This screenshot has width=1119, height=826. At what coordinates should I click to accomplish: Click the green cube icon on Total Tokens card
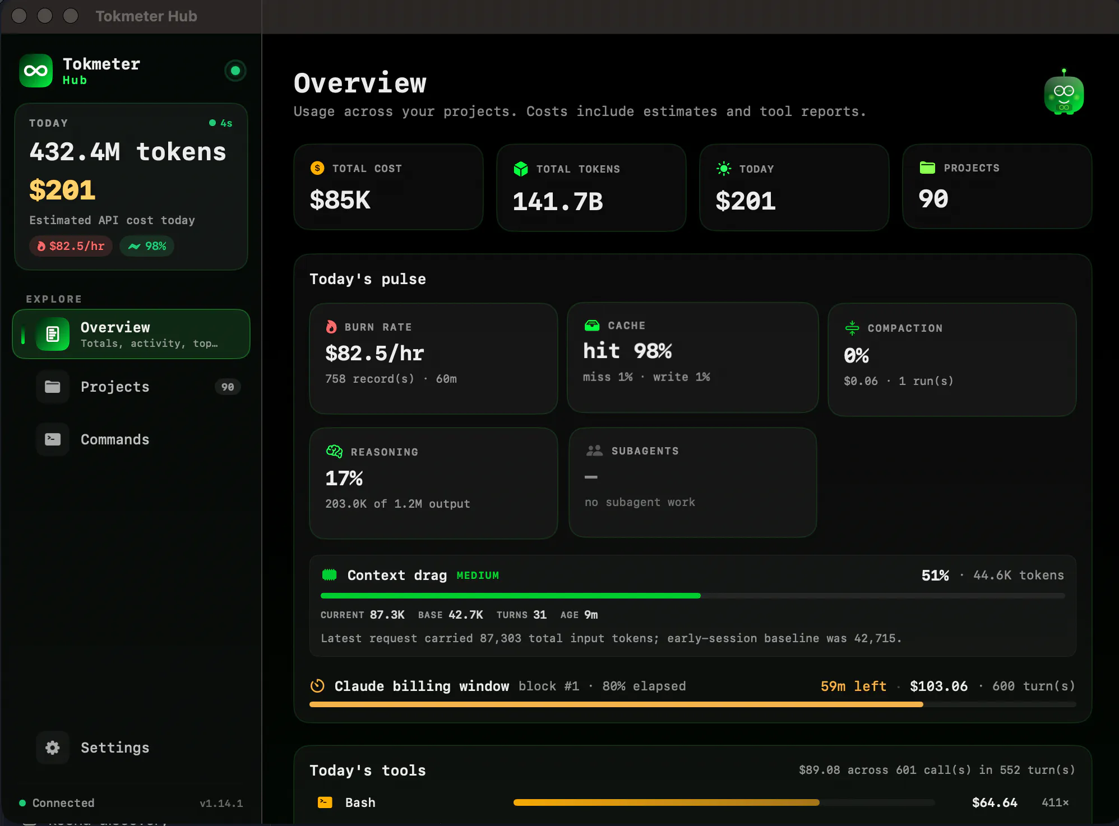click(x=521, y=169)
